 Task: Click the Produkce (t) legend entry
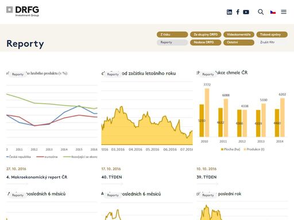(254, 150)
